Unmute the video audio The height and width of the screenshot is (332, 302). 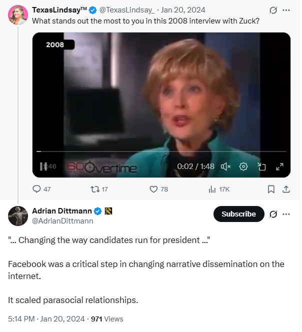point(225,166)
